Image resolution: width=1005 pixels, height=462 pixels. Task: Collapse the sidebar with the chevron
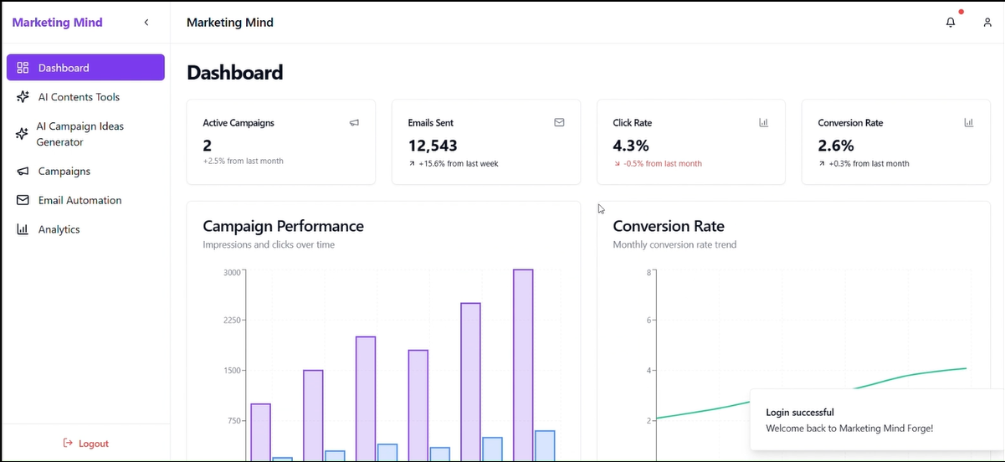[146, 23]
